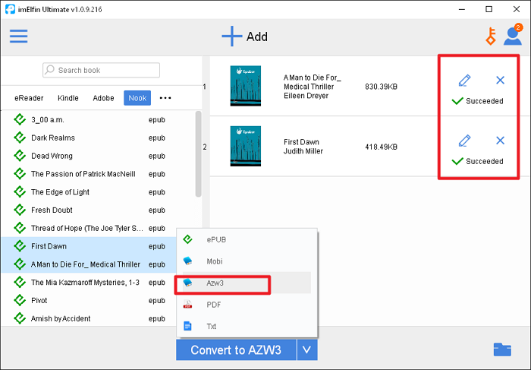Click Eileen Dreyer author text
The height and width of the screenshot is (370, 531).
[x=306, y=96]
